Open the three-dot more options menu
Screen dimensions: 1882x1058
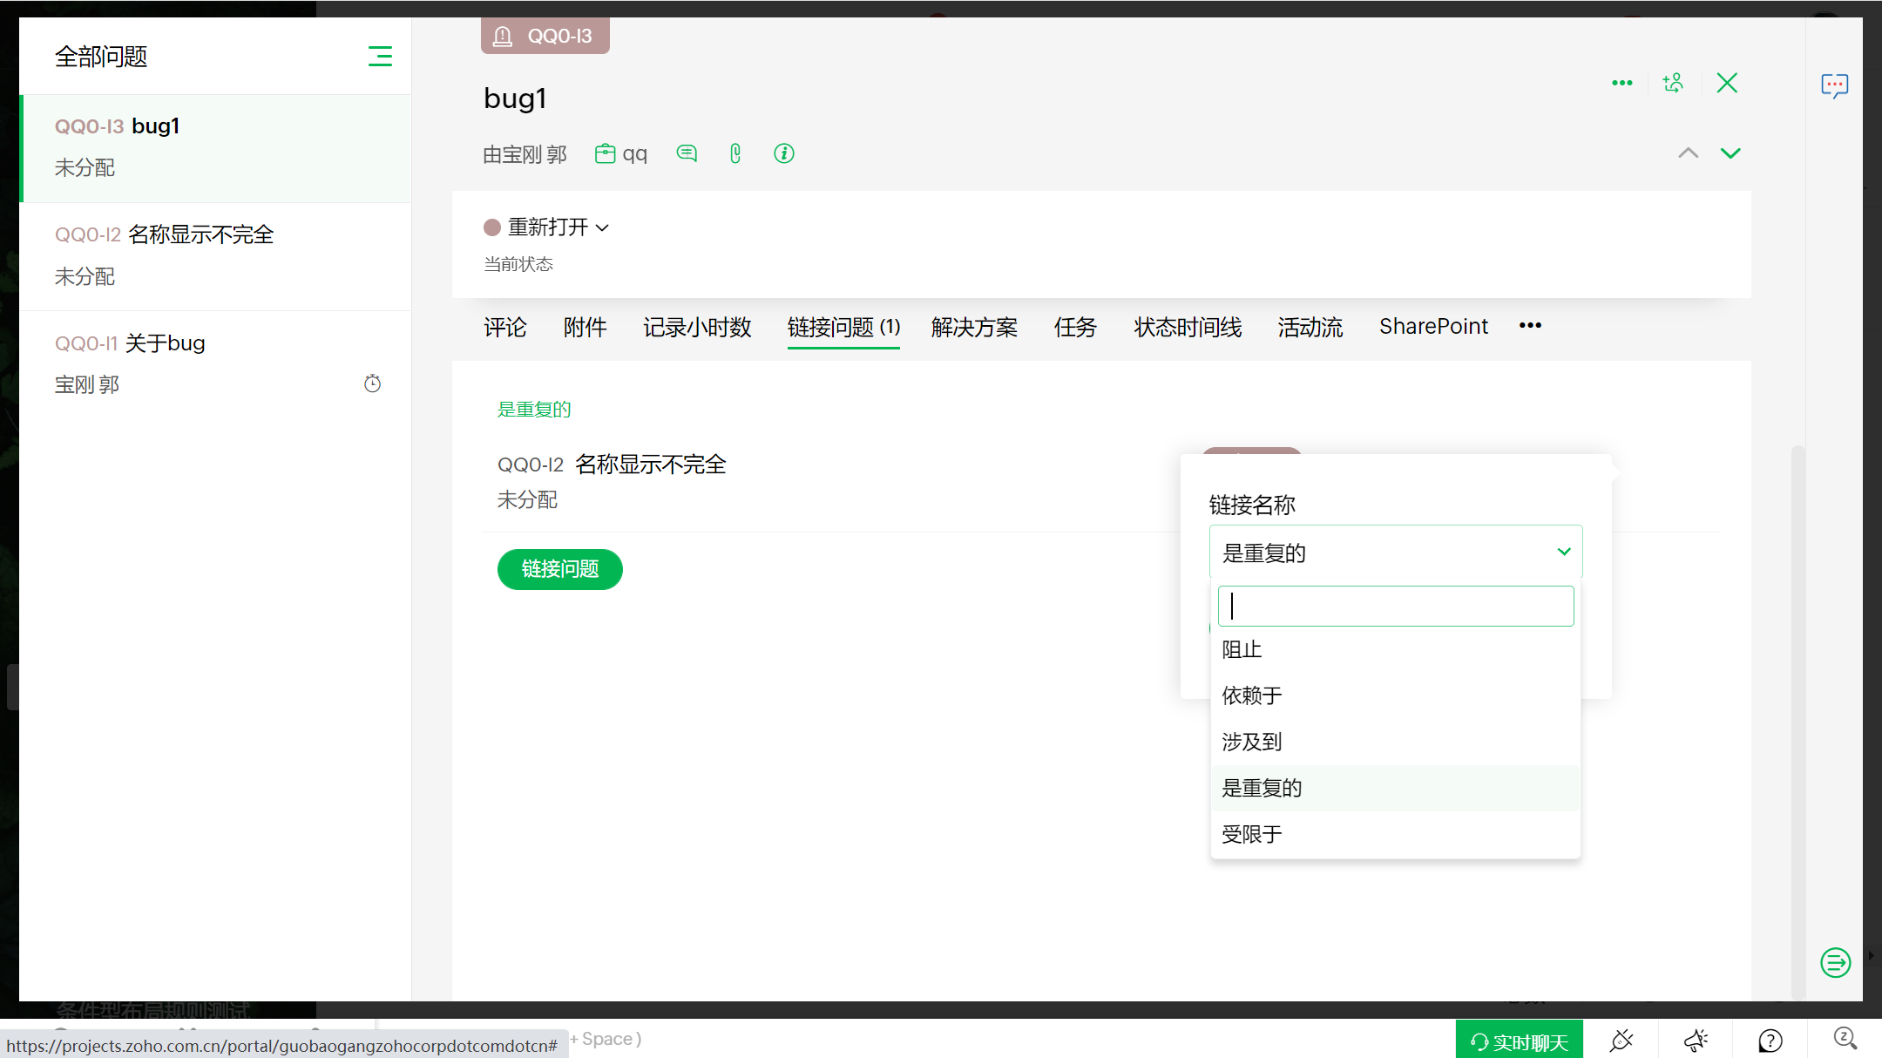pyautogui.click(x=1621, y=83)
